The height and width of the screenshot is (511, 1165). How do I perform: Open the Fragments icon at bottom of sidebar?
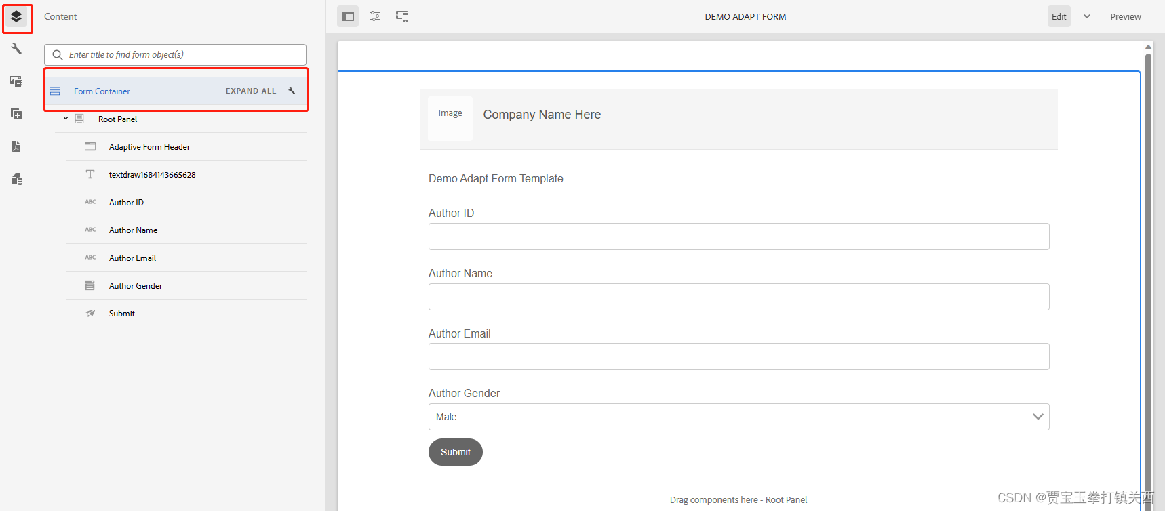(x=17, y=179)
